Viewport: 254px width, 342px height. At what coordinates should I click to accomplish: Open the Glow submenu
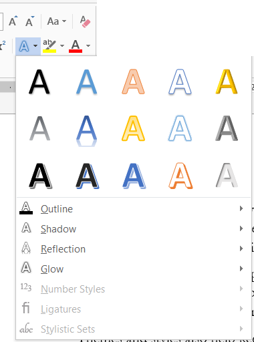point(134,269)
